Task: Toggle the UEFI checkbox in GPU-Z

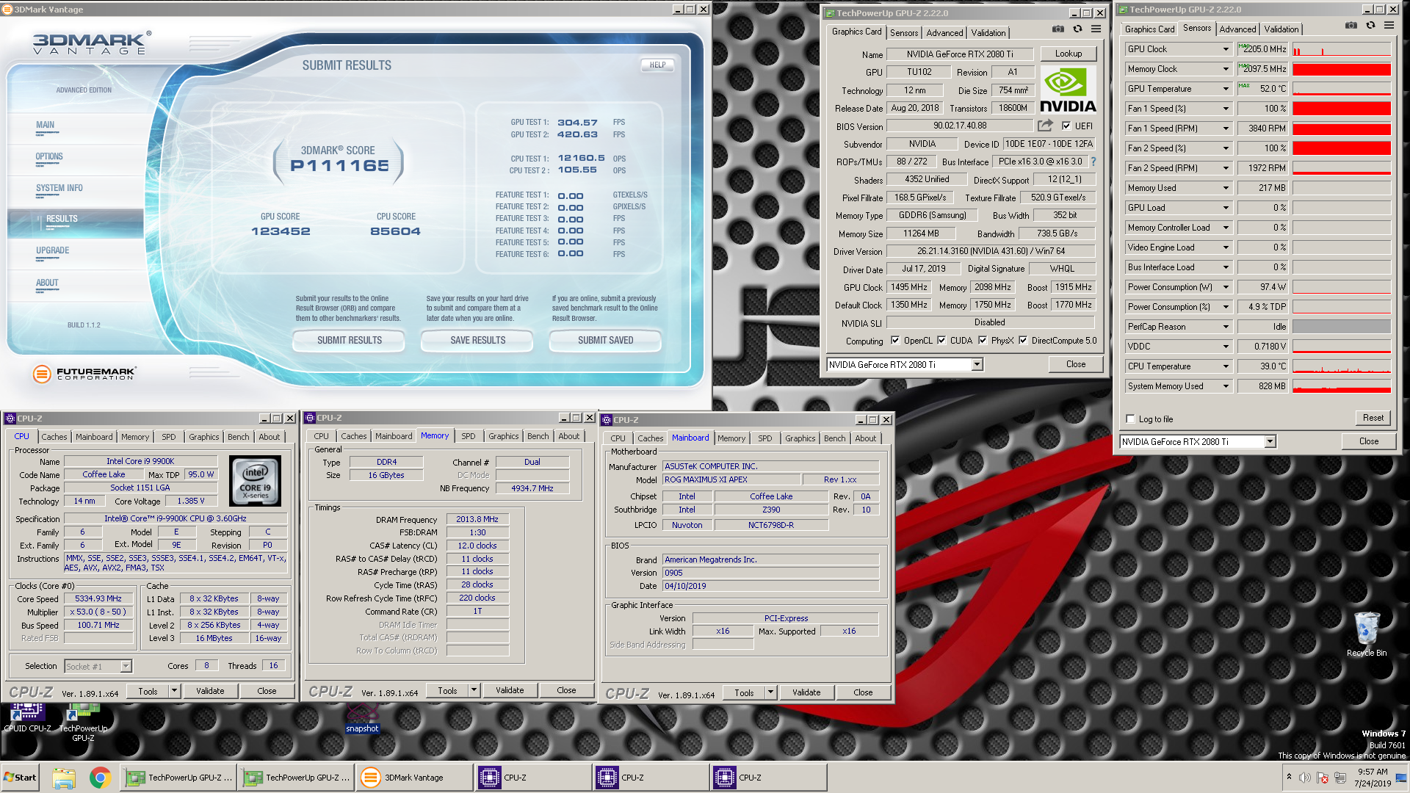Action: pos(1066,126)
